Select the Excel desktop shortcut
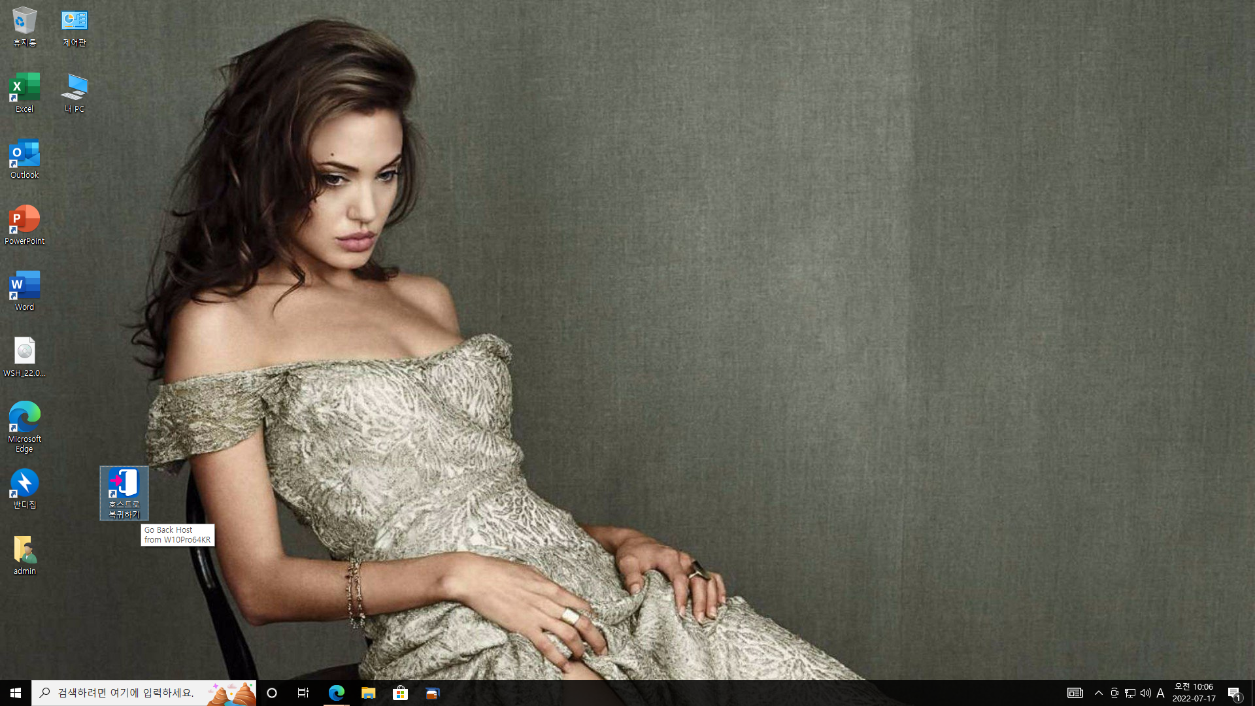 (24, 93)
